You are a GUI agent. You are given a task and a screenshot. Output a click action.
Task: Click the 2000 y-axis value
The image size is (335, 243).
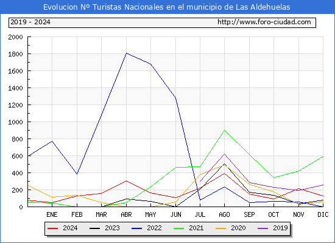15,37
